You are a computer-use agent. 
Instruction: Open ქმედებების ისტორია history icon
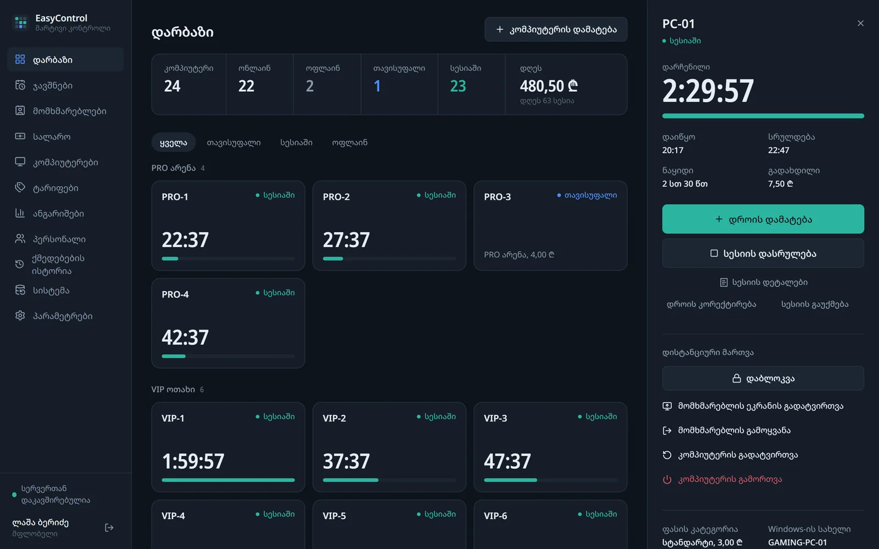point(20,264)
